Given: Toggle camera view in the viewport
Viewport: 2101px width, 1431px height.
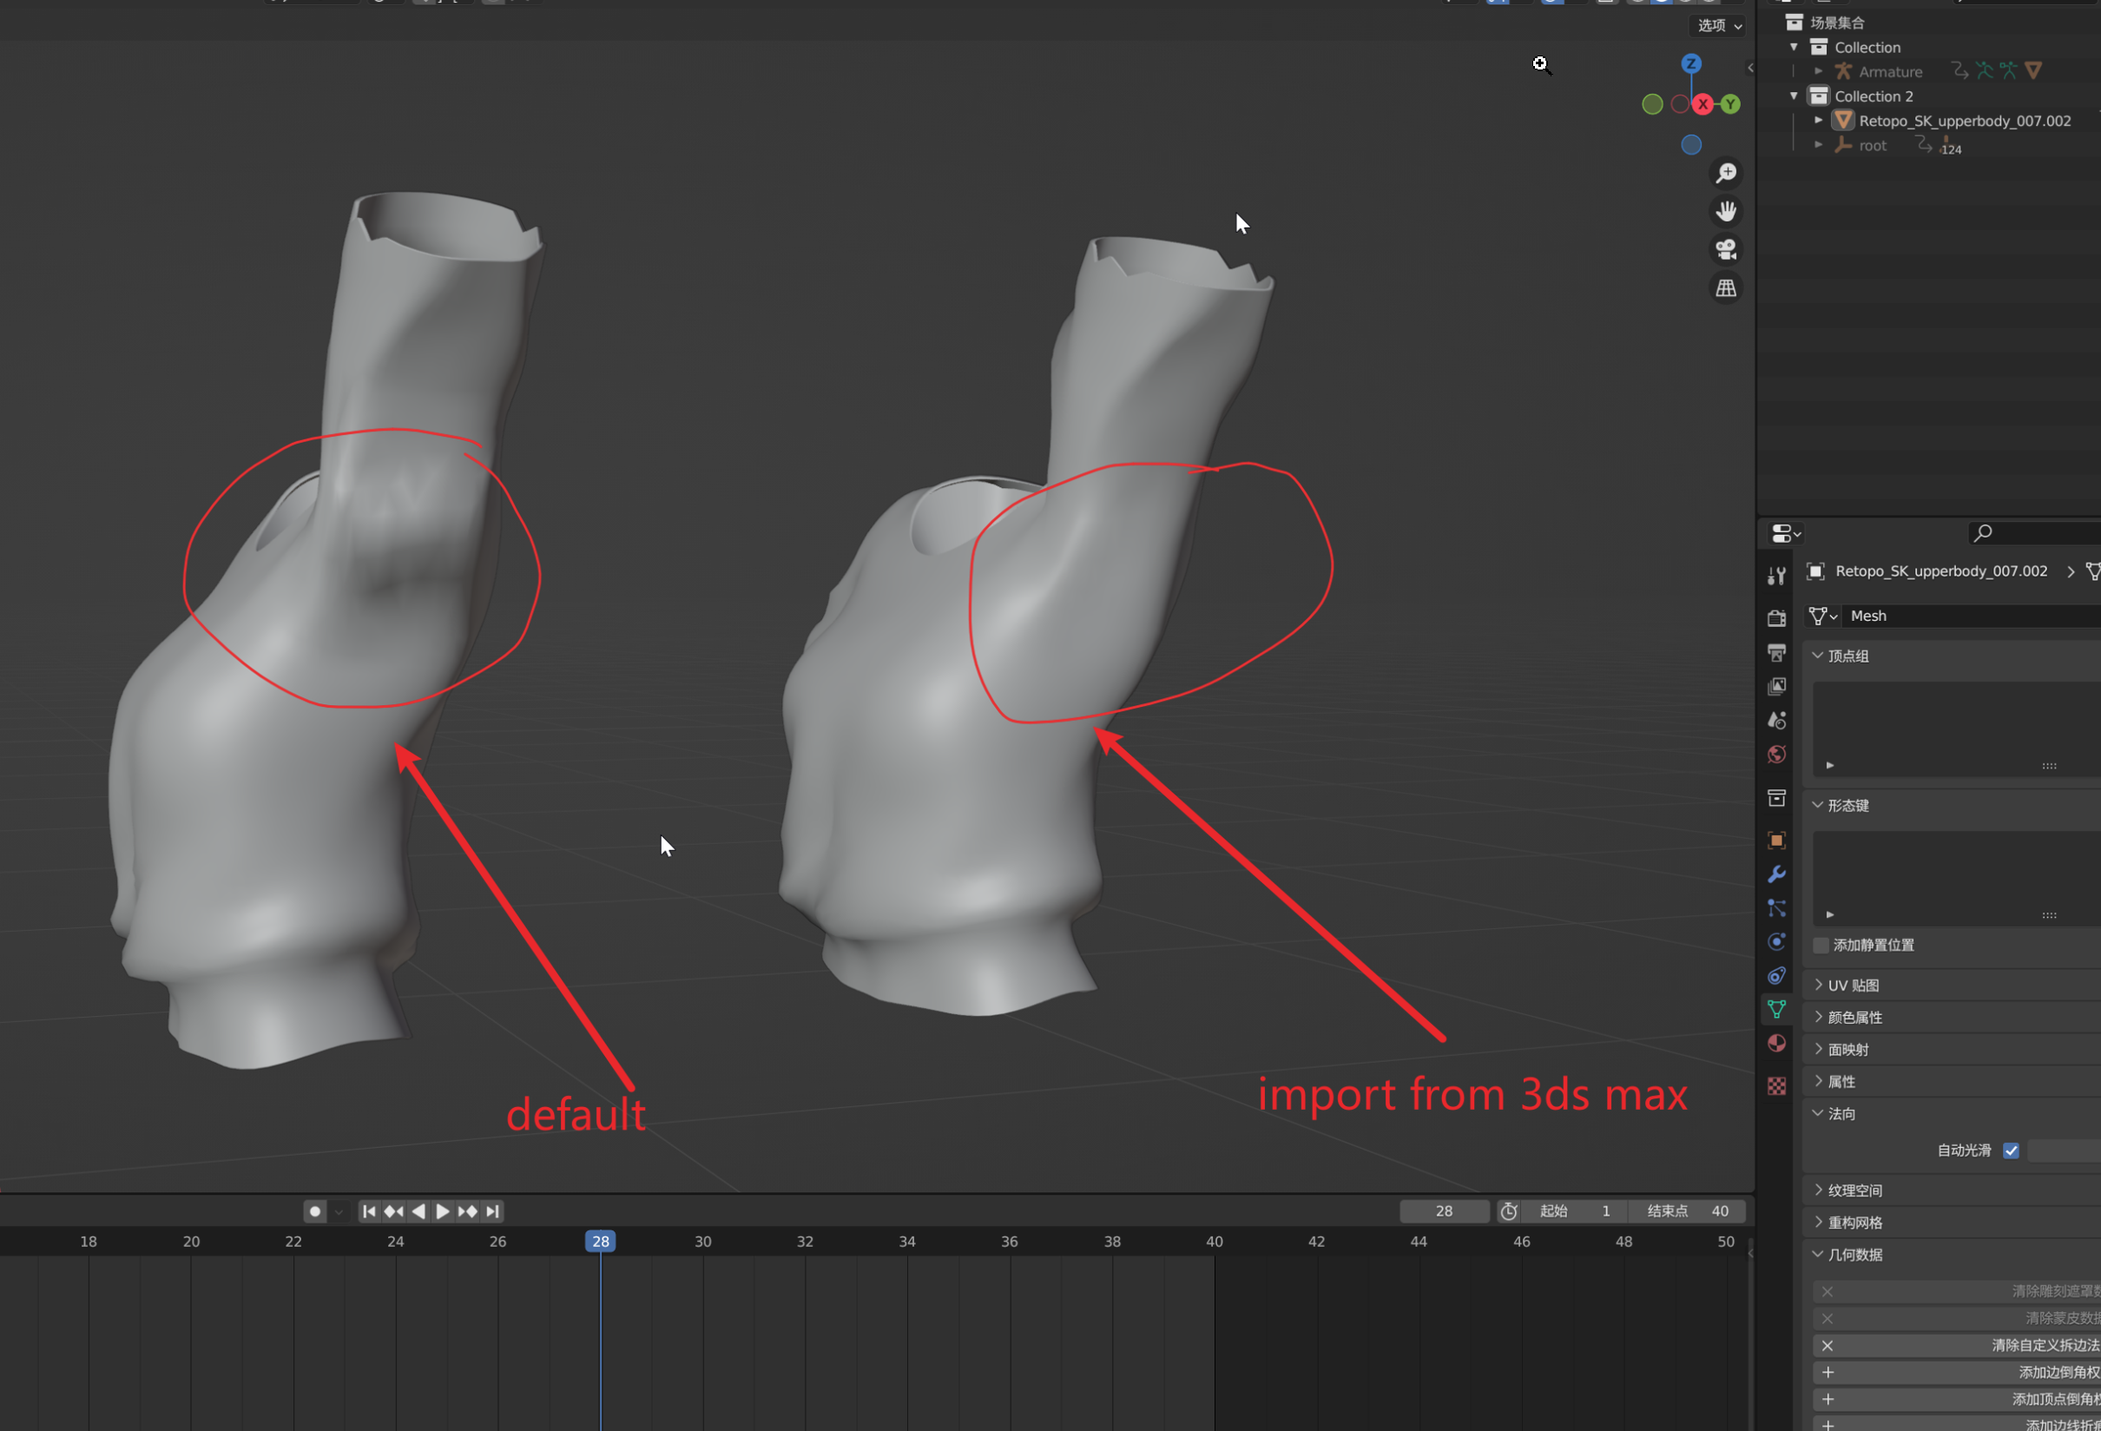Looking at the screenshot, I should pyautogui.click(x=1726, y=249).
